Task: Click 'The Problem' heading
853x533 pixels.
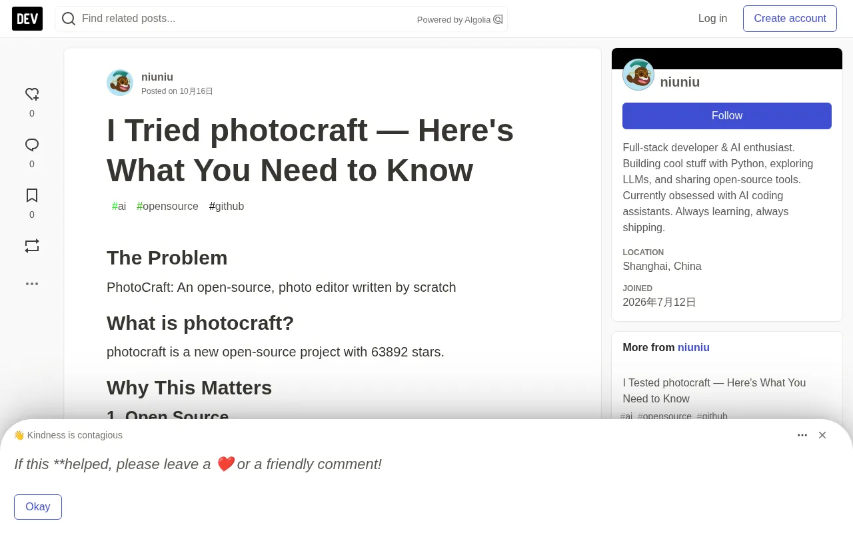Action: click(x=167, y=257)
